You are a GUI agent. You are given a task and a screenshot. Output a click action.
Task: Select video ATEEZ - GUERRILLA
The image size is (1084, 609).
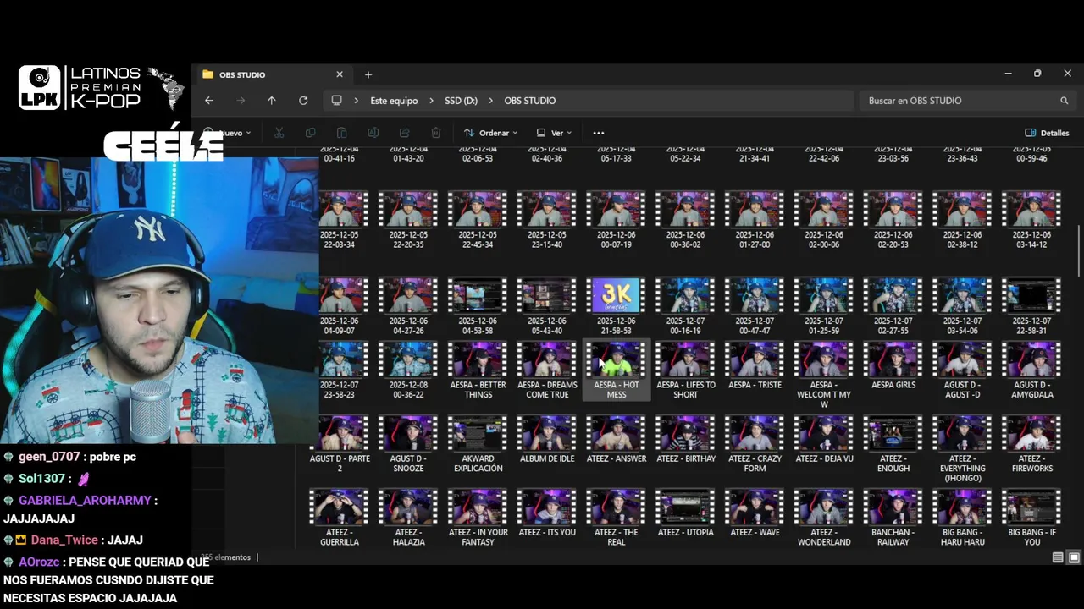339,518
